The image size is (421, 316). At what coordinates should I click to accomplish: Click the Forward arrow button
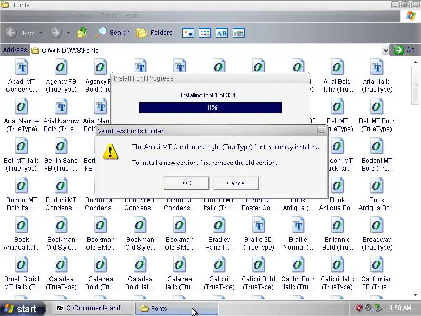click(x=56, y=33)
